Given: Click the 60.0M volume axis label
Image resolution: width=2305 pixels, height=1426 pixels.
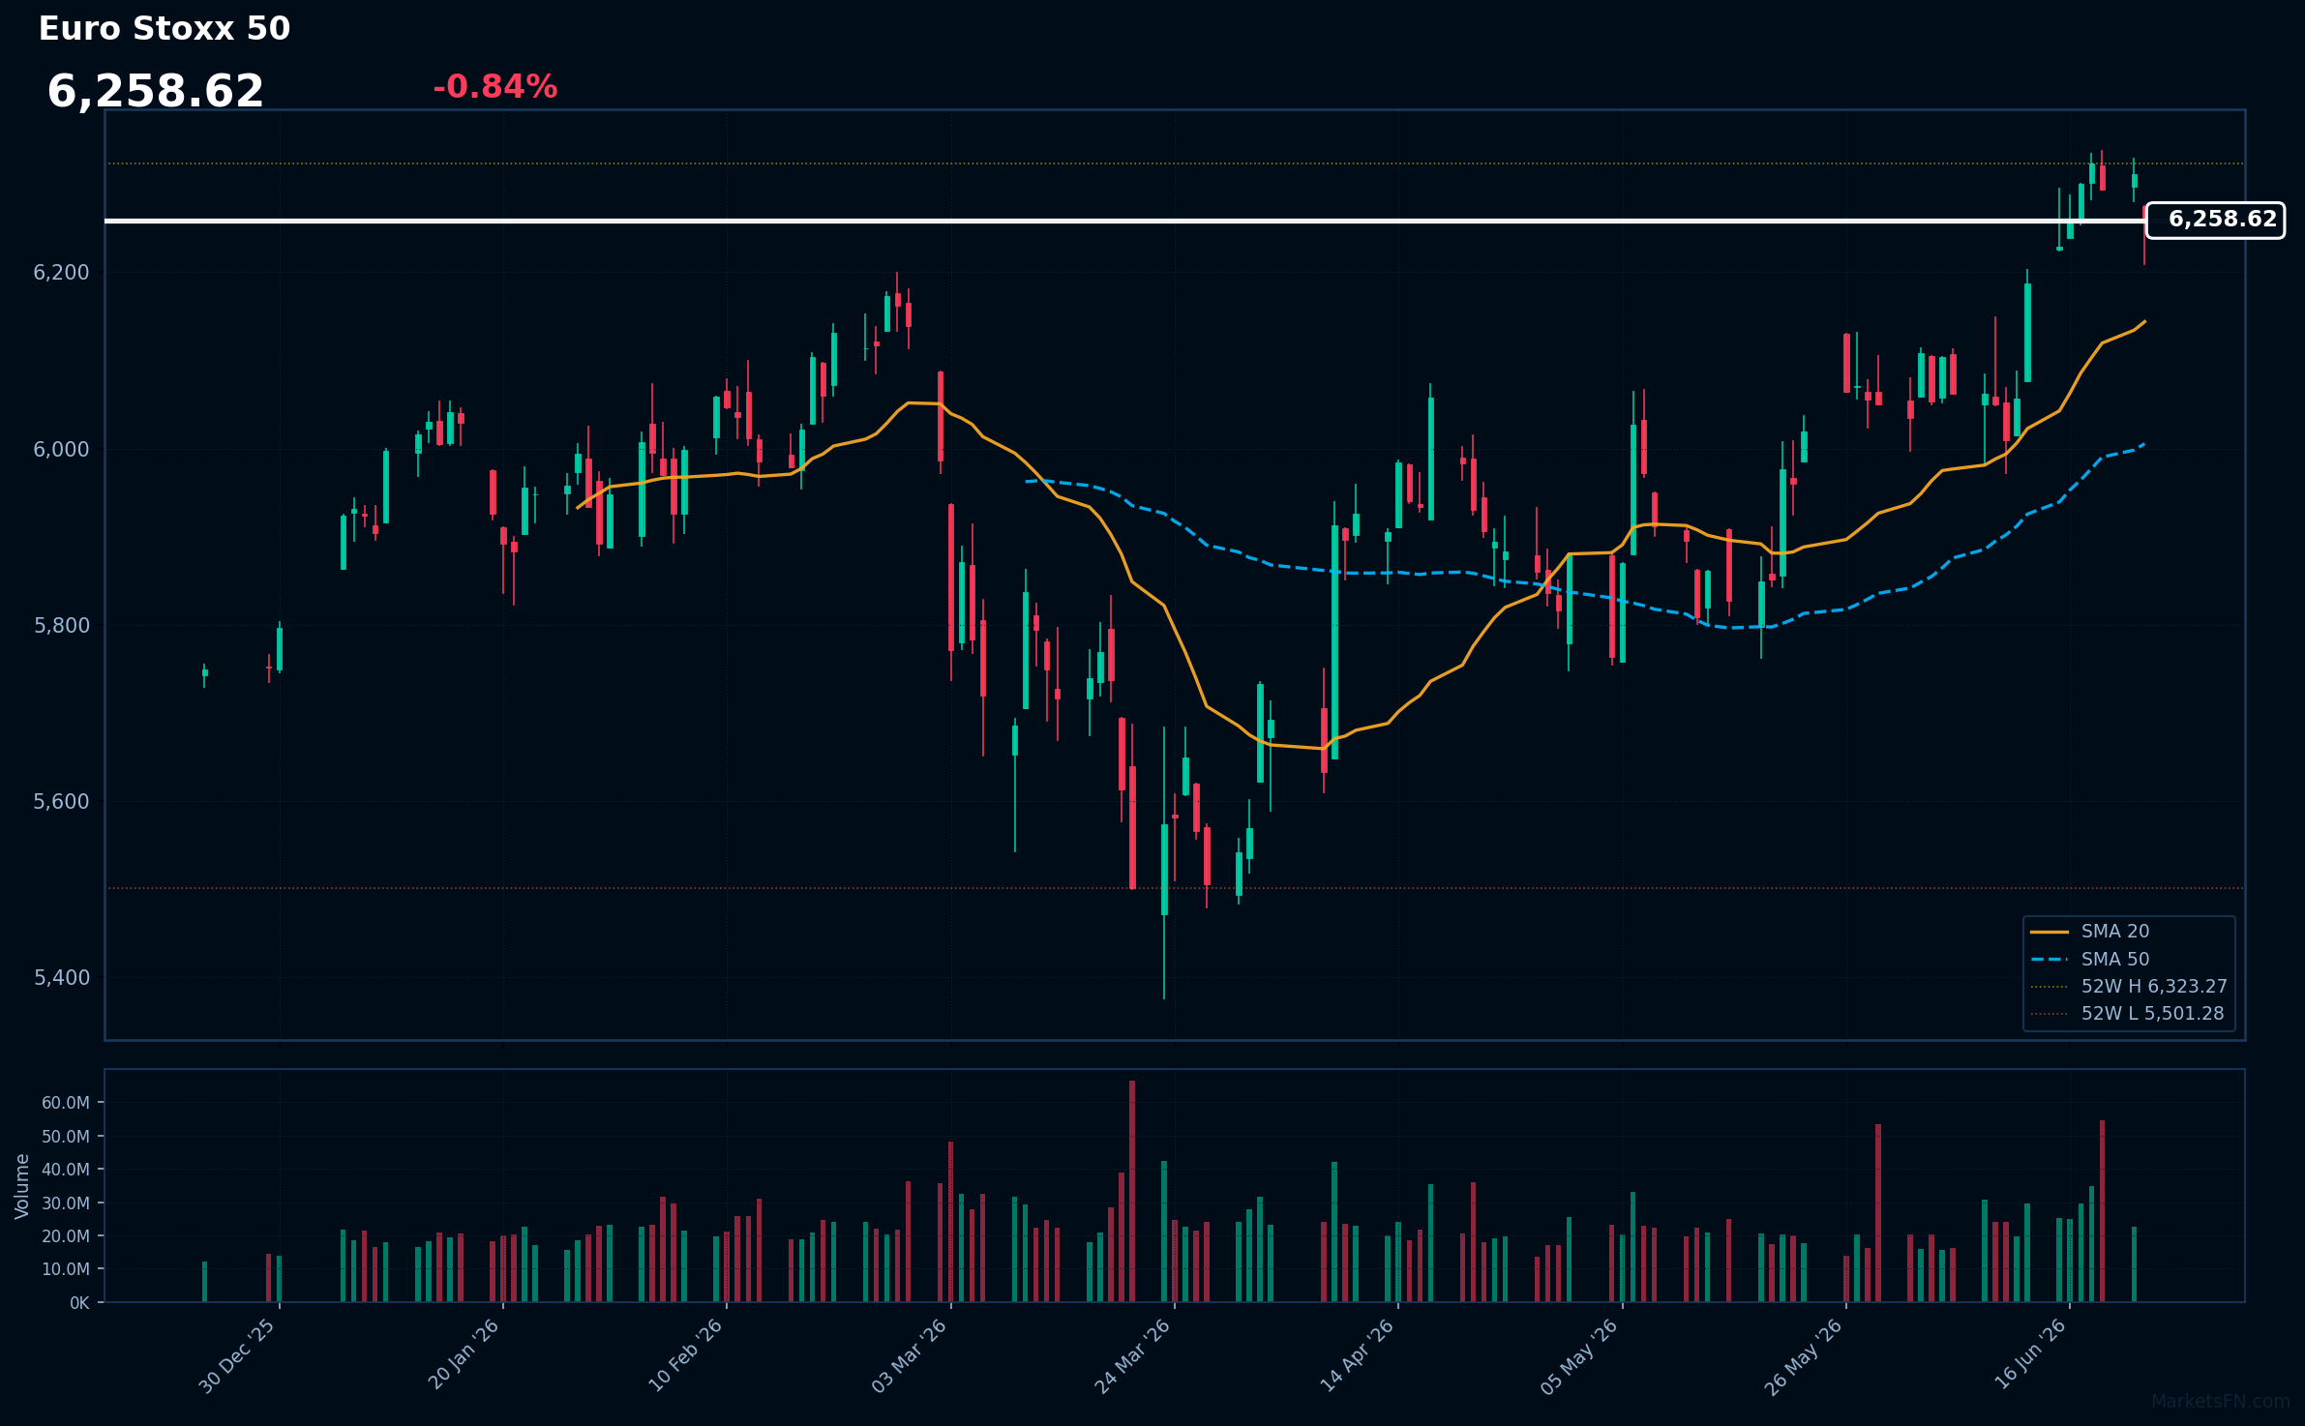Looking at the screenshot, I should pyautogui.click(x=66, y=1103).
